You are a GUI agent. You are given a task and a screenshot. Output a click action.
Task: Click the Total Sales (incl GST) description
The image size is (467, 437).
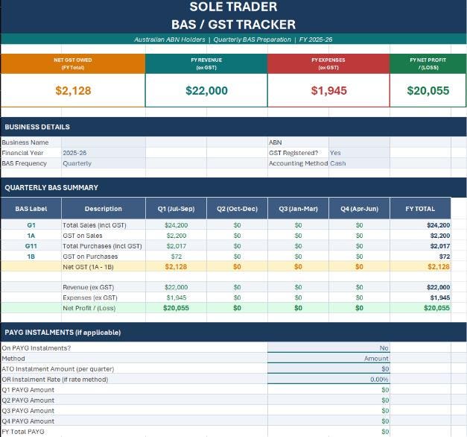95,225
